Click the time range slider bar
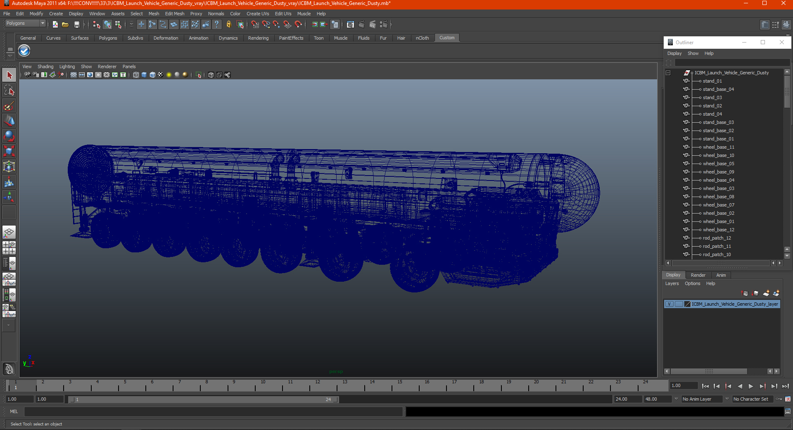Screen dimensions: 793x430 [x=203, y=399]
